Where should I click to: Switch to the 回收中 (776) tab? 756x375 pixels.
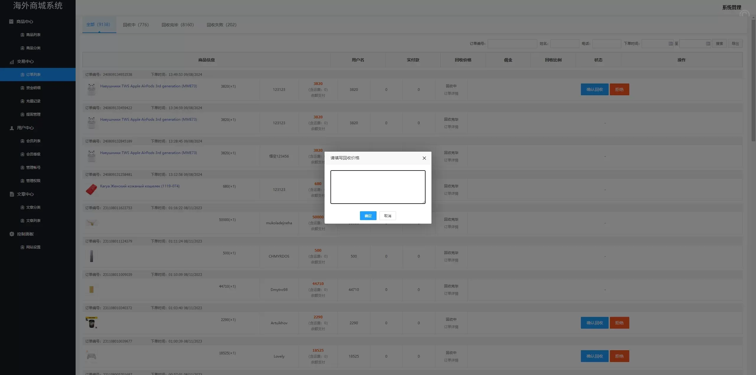(x=136, y=25)
